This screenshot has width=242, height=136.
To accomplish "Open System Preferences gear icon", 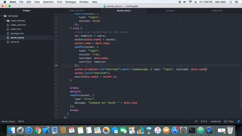I will (183, 130).
